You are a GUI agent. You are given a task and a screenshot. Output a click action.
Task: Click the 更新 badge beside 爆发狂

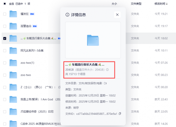pyautogui.click(x=32, y=14)
